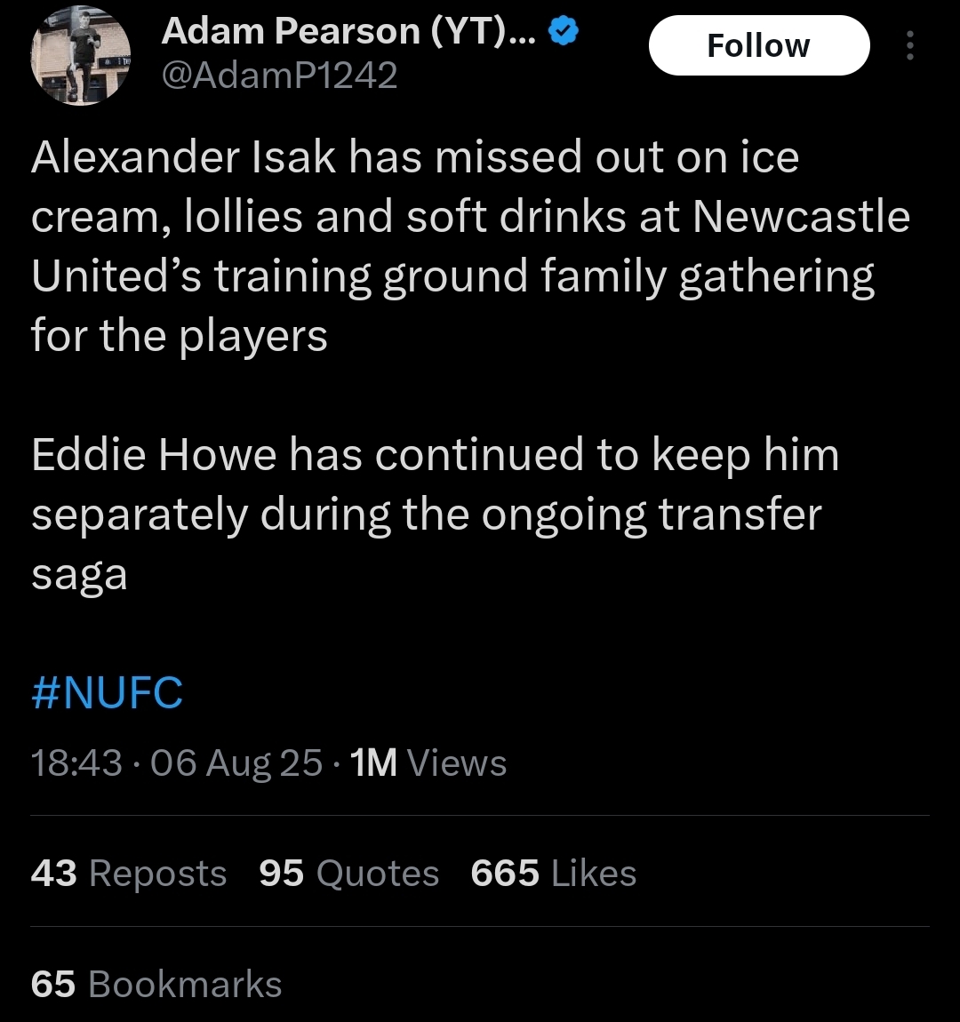Open Adam Pearson's profile picture

81,55
